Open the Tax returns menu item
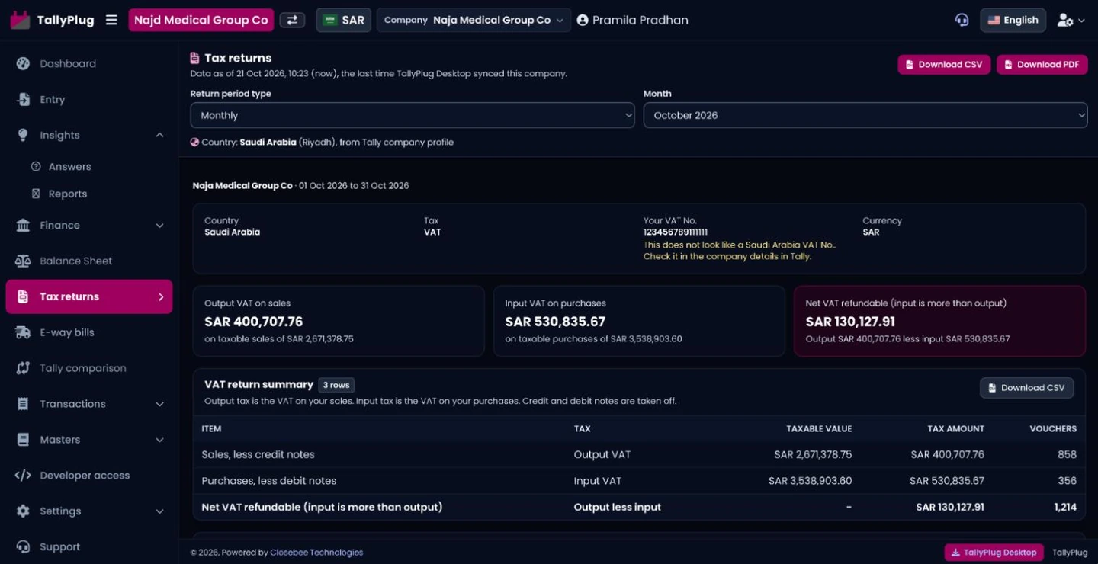 click(89, 296)
